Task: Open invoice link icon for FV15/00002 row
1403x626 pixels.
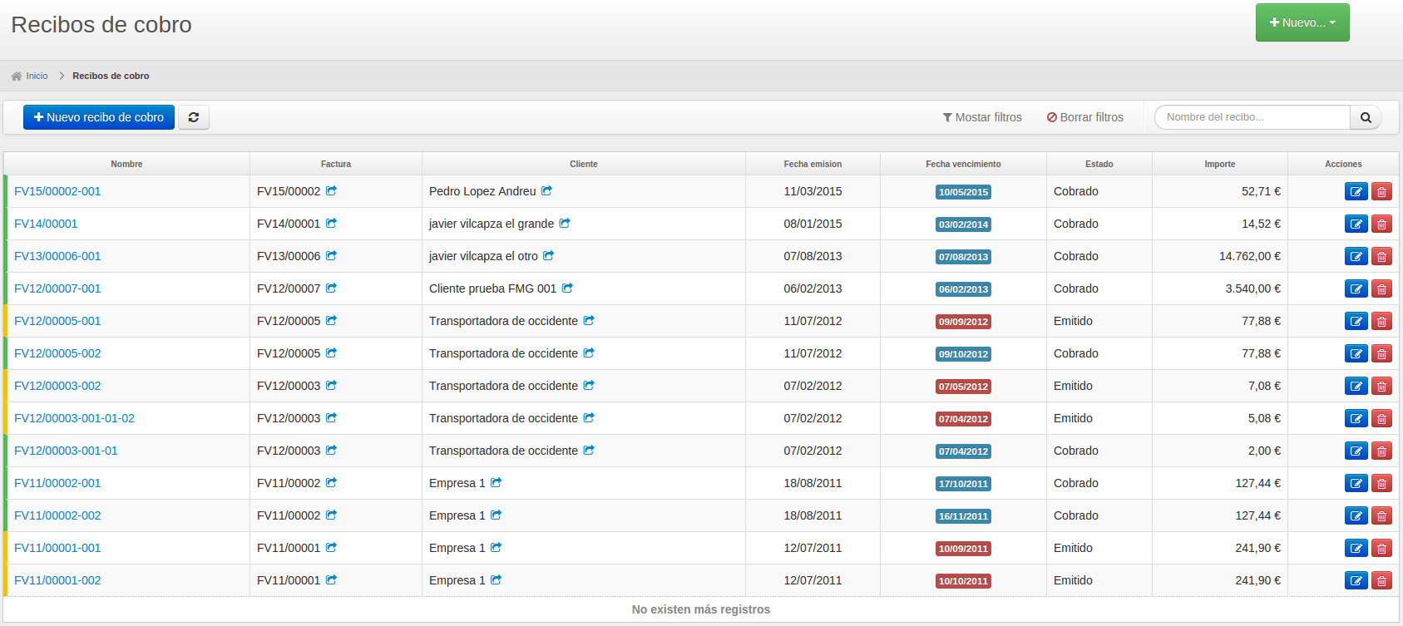Action: coord(331,190)
